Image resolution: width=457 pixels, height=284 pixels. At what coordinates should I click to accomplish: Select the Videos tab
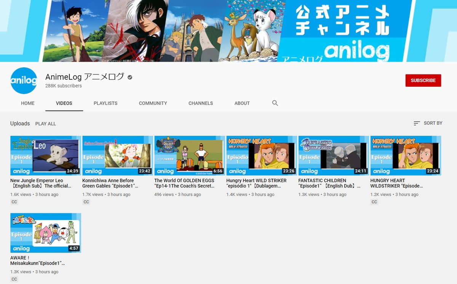click(64, 103)
